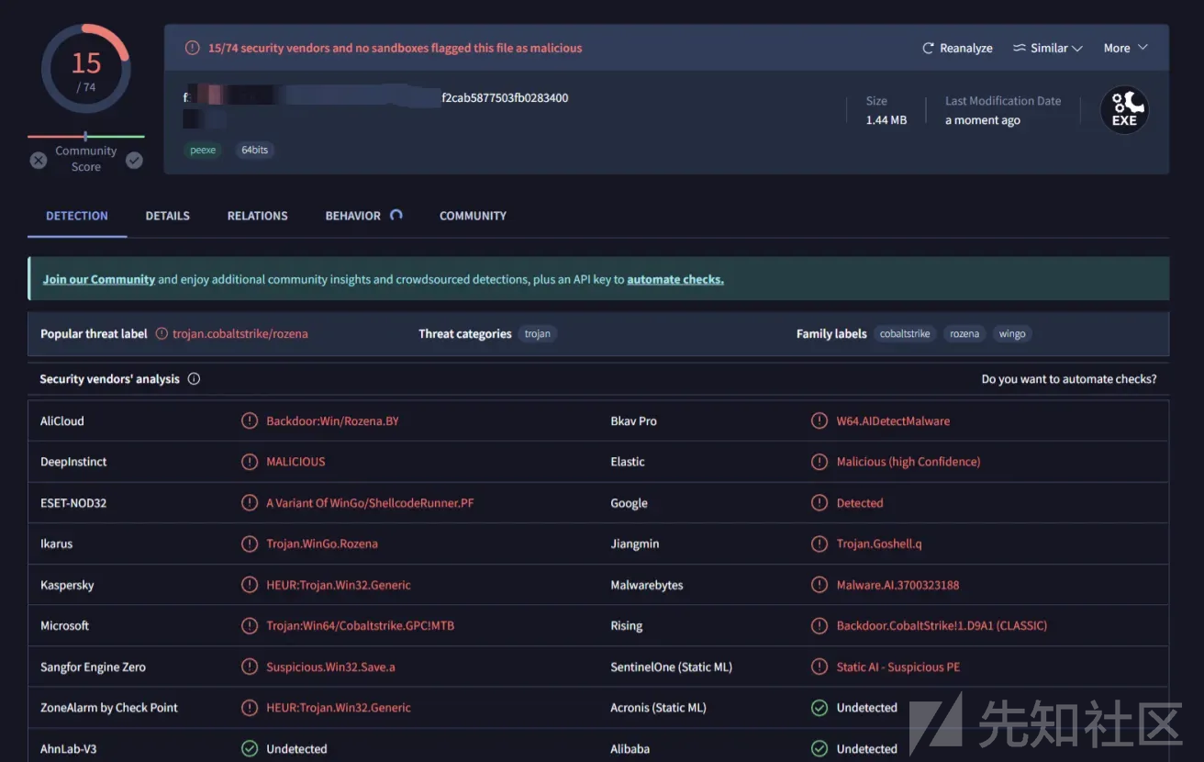This screenshot has height=762, width=1204.
Task: Click the EXE file type icon
Action: click(1124, 110)
